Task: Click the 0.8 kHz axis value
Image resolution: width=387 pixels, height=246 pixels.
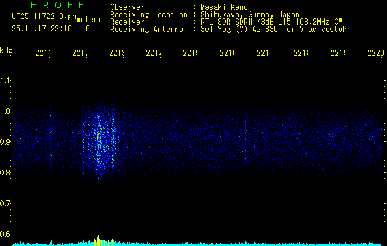Action: tap(5, 172)
